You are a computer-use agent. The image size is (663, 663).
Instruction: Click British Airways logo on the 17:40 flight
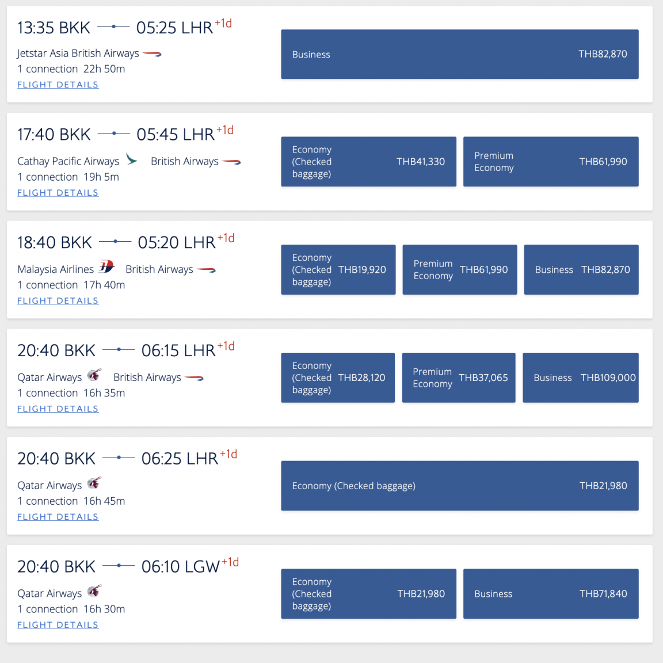[232, 162]
